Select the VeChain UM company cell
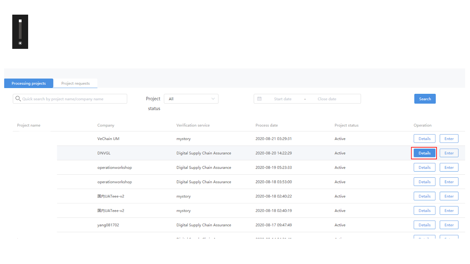The image size is (470, 264). pyautogui.click(x=108, y=139)
